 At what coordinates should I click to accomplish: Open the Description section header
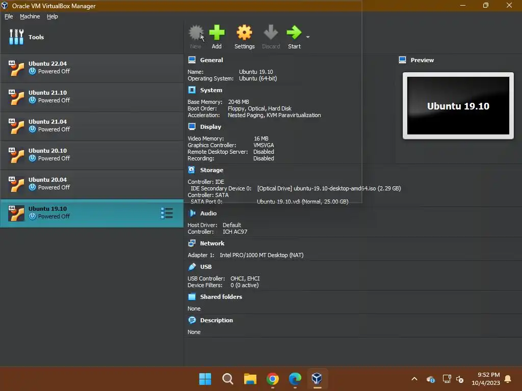[x=216, y=320]
